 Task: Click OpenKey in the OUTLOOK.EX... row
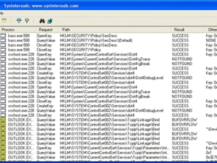pyautogui.click(x=44, y=148)
